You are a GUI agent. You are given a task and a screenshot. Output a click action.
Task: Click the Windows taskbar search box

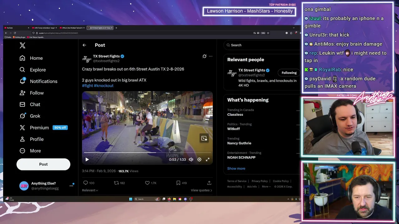click(x=147, y=199)
